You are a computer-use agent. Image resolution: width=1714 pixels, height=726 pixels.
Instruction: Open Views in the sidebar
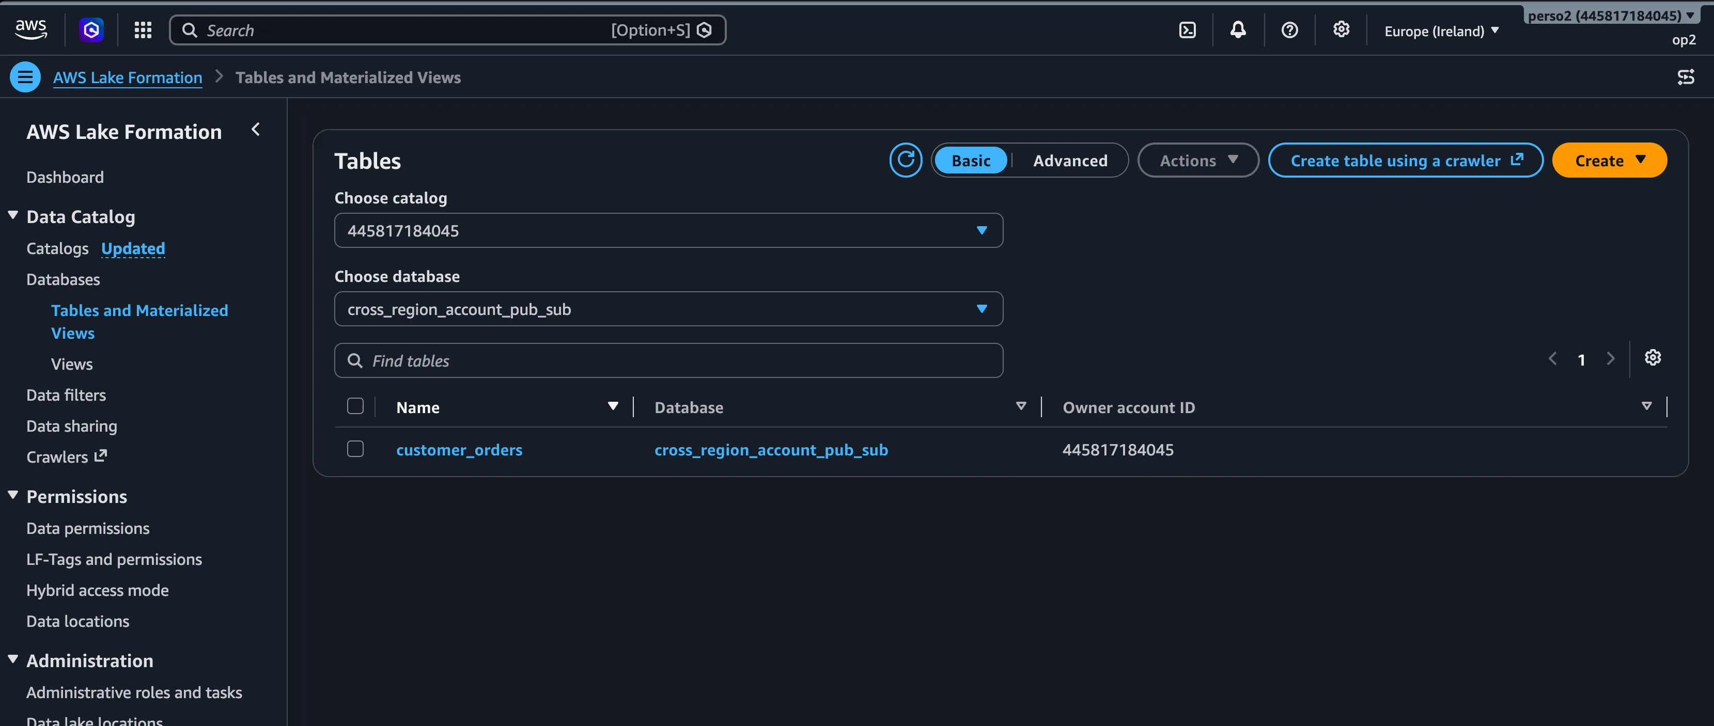tap(72, 365)
